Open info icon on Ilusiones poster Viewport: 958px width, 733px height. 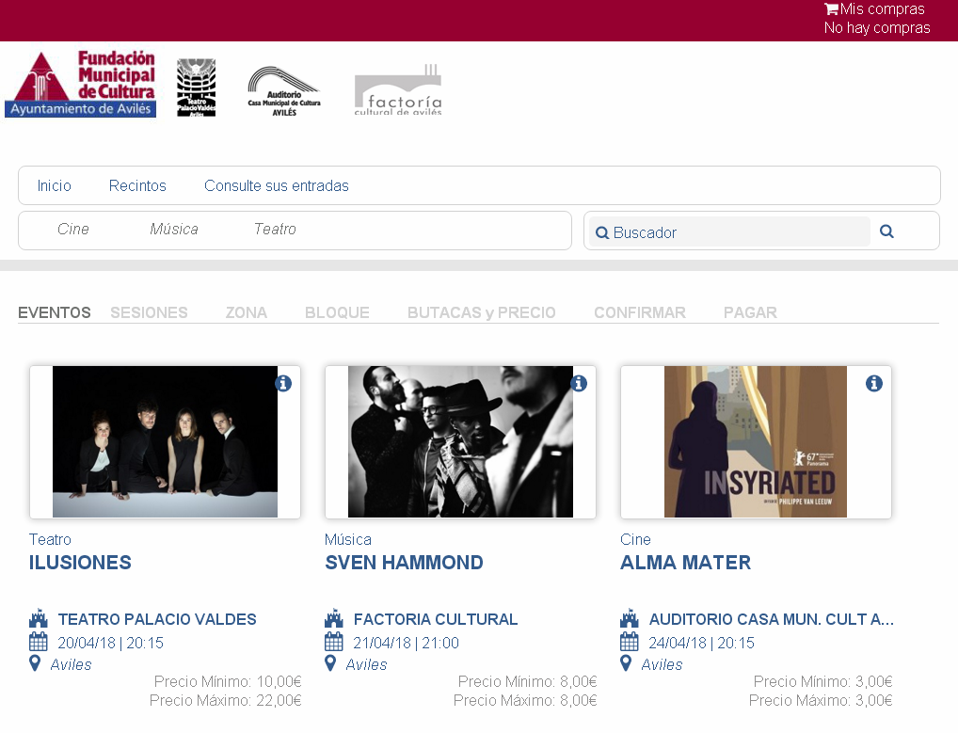click(283, 383)
